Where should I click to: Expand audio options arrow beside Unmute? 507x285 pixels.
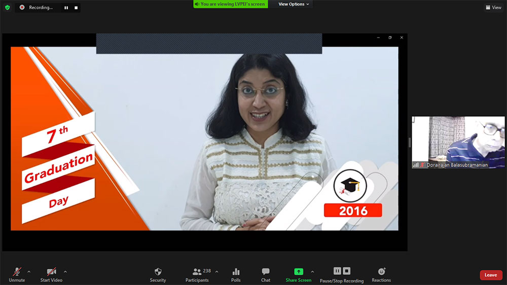[x=28, y=272]
